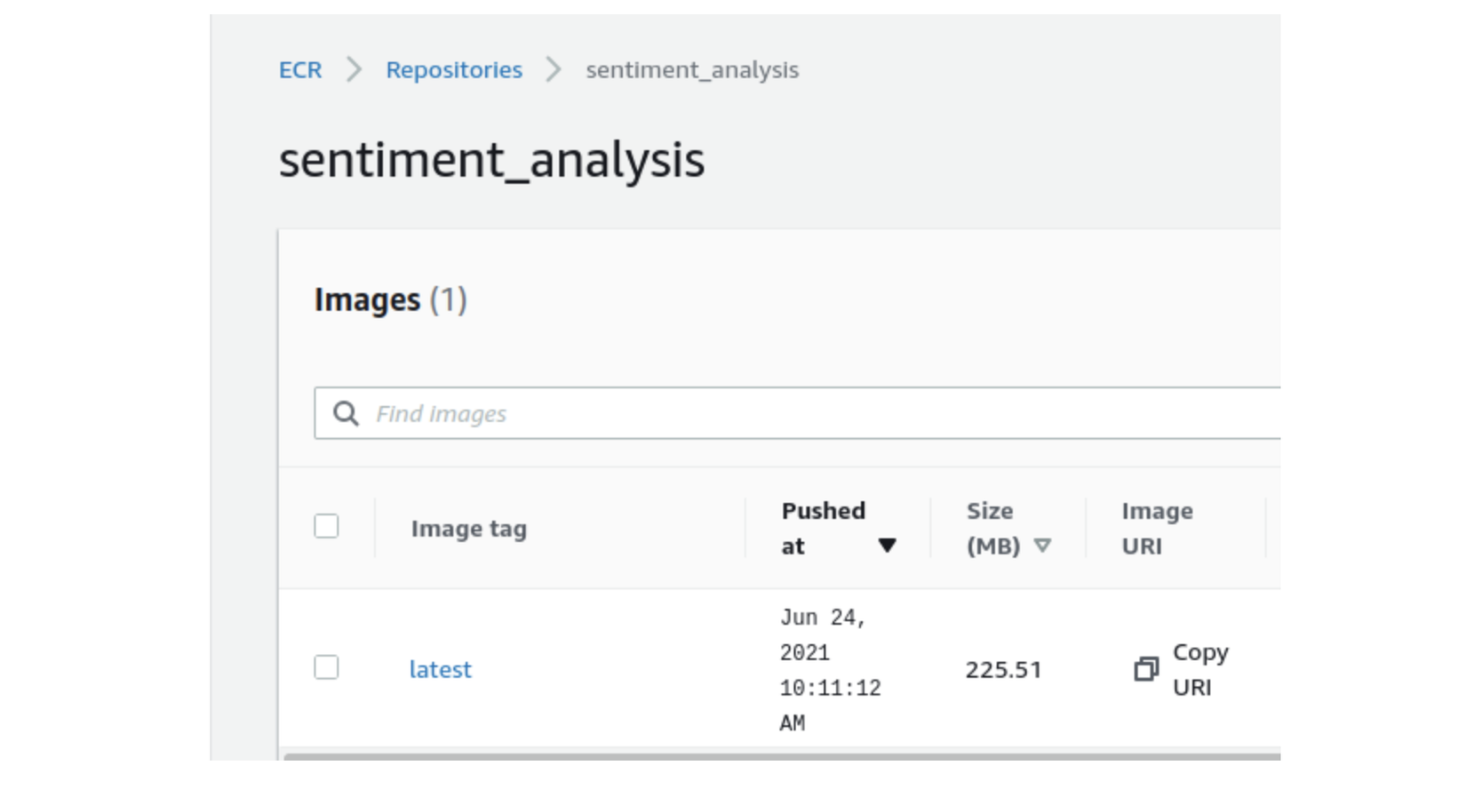The height and width of the screenshot is (789, 1466).
Task: Click the Pushed at column header label
Action: pyautogui.click(x=823, y=512)
